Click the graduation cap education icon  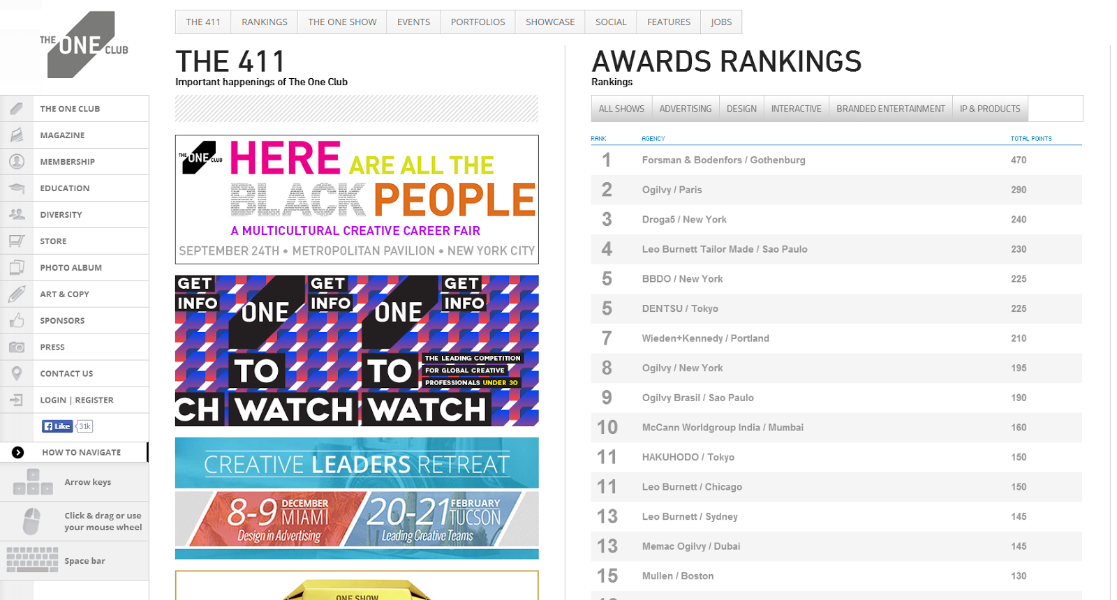point(17,188)
